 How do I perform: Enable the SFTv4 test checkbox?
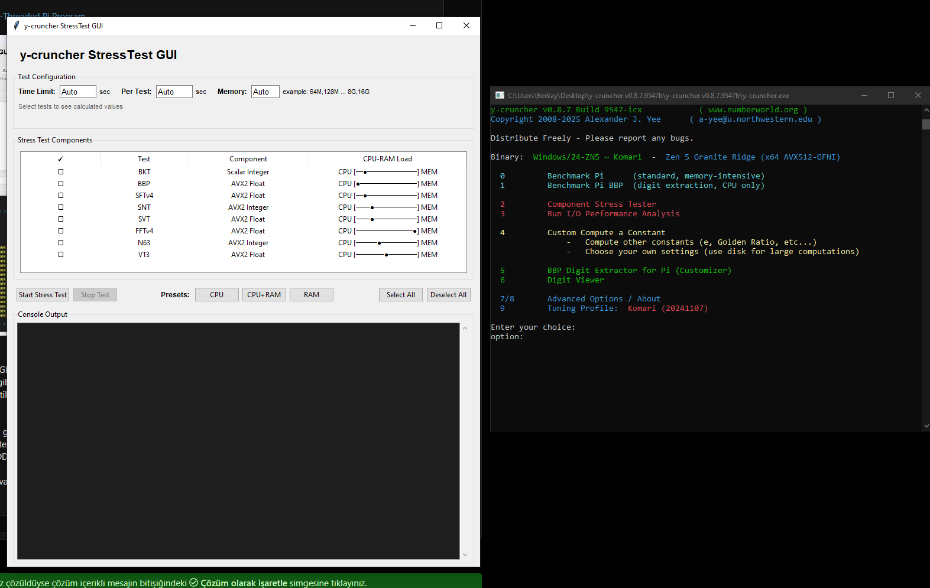61,196
